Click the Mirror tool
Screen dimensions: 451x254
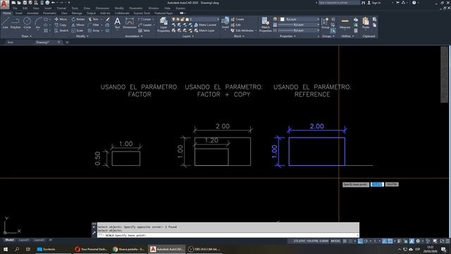[x=78, y=25]
